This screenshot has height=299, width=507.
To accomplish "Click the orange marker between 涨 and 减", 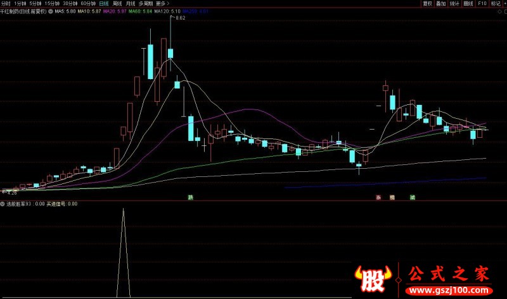I will click(392, 197).
